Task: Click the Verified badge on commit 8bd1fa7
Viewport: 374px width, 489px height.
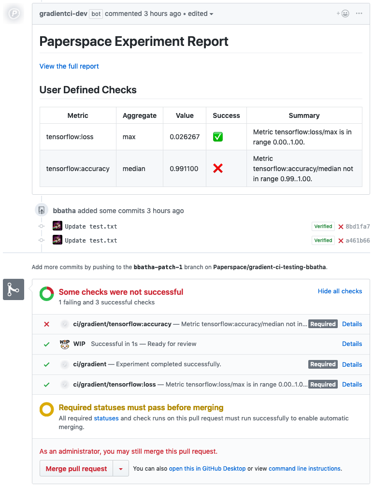Action: tap(323, 227)
